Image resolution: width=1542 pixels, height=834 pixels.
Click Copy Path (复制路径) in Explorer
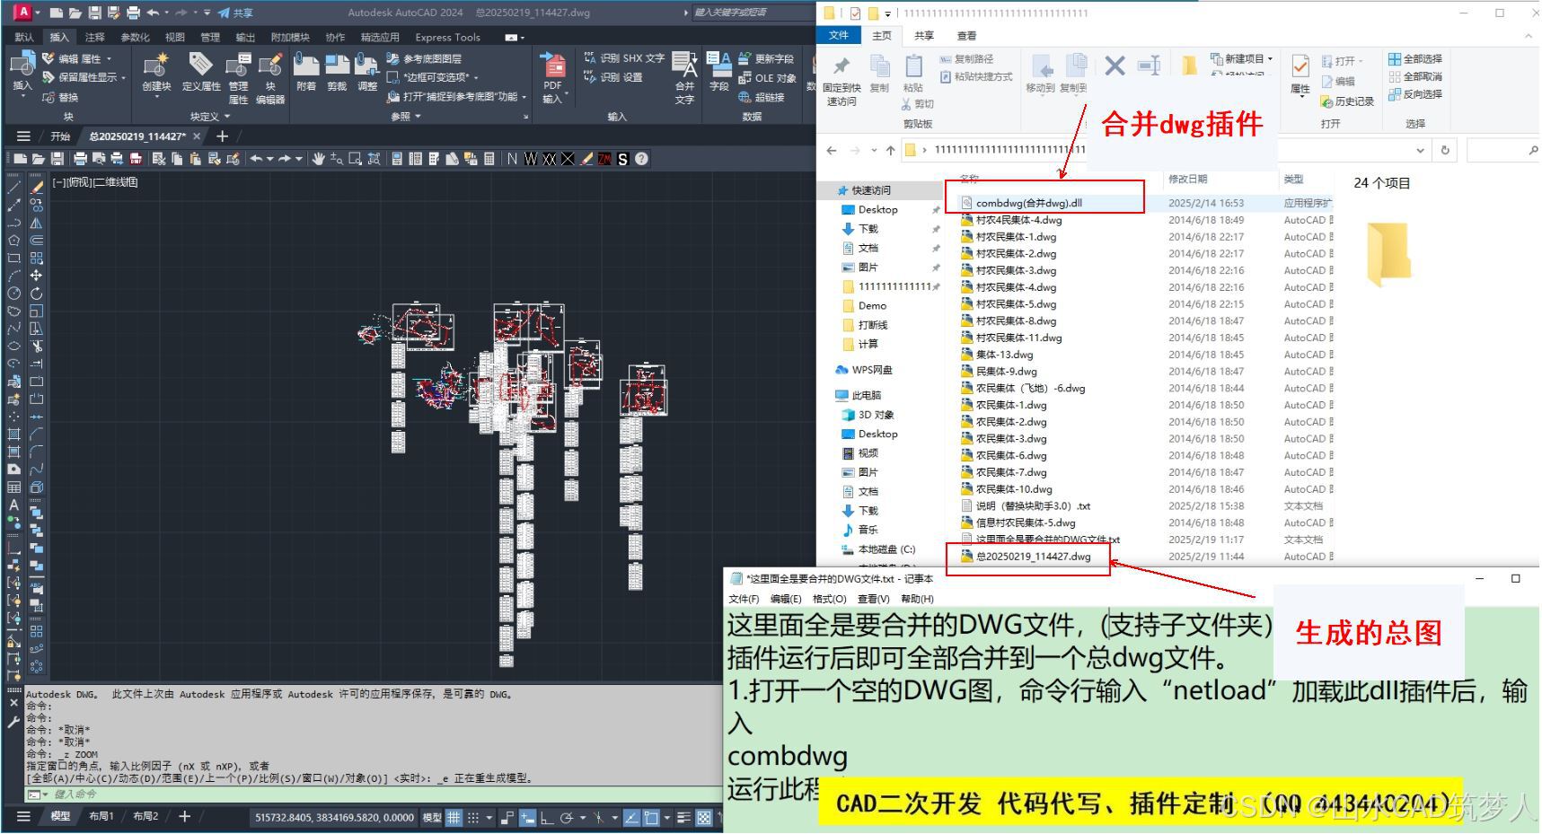point(966,58)
